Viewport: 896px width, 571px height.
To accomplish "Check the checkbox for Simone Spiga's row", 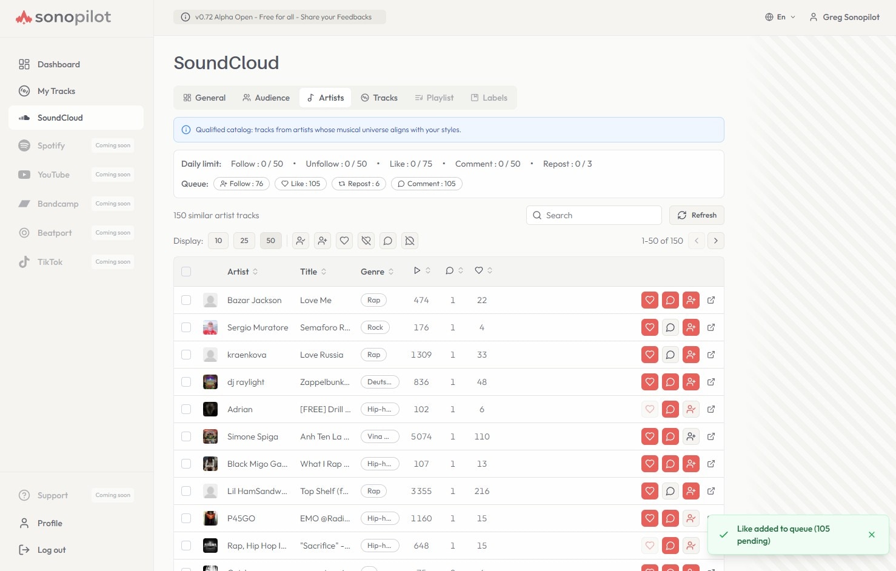I will (186, 436).
